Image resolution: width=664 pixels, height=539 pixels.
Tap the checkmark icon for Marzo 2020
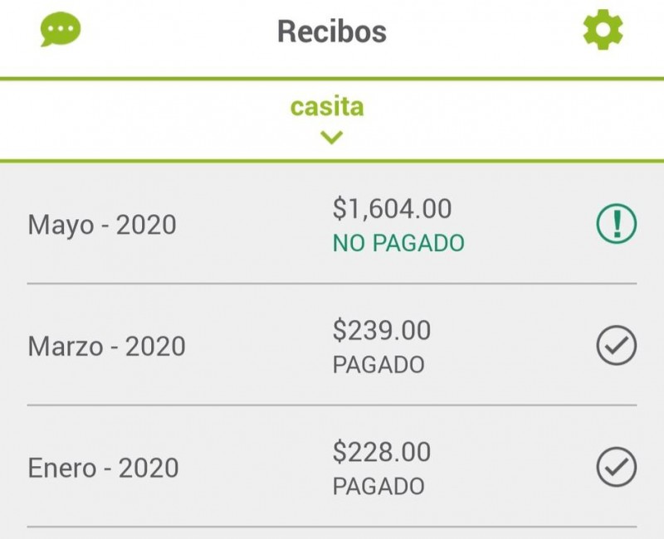pyautogui.click(x=617, y=345)
